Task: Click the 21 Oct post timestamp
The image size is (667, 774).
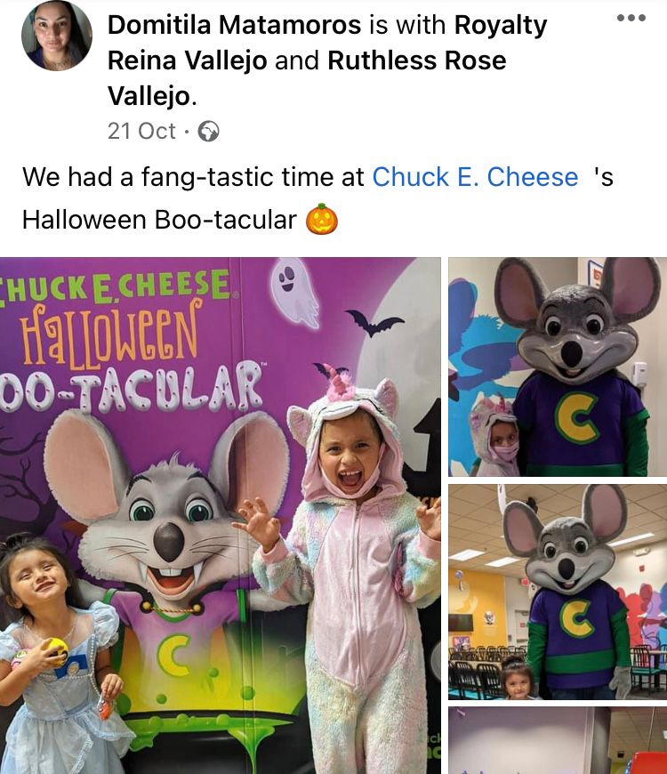Action: [141, 132]
